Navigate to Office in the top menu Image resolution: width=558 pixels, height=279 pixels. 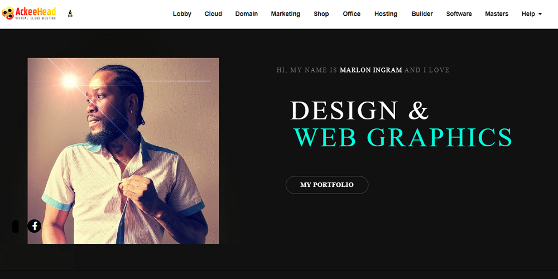[352, 14]
